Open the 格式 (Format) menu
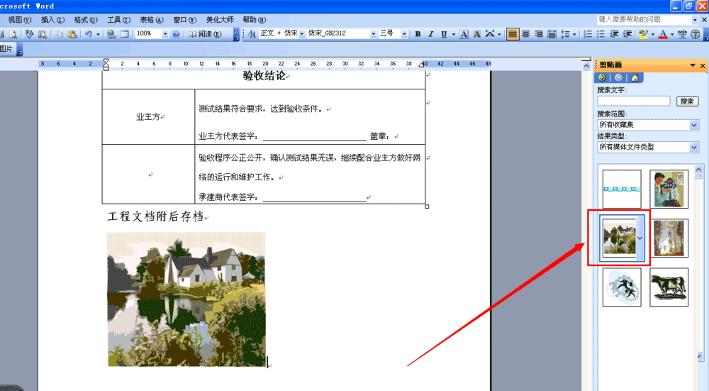This screenshot has height=391, width=709. [x=86, y=19]
